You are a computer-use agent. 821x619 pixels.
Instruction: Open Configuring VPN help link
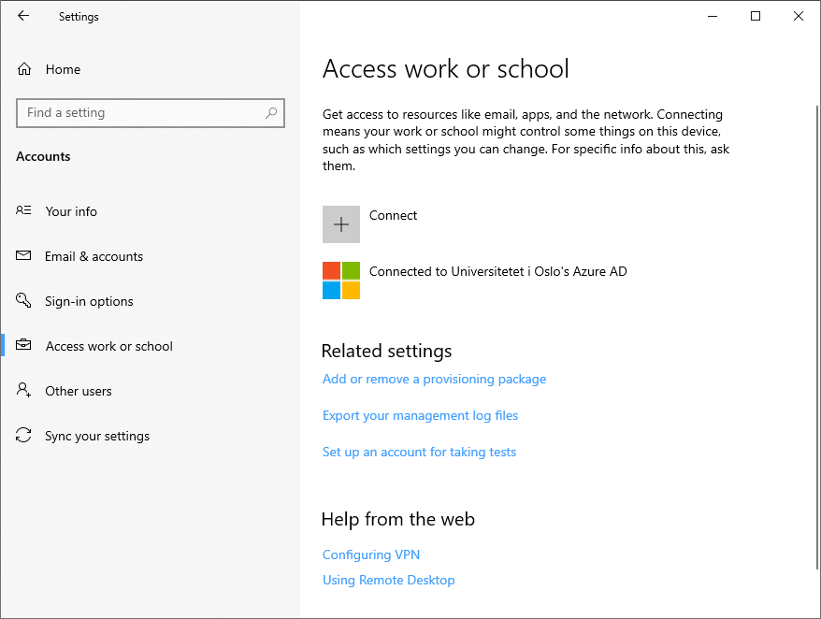click(370, 554)
